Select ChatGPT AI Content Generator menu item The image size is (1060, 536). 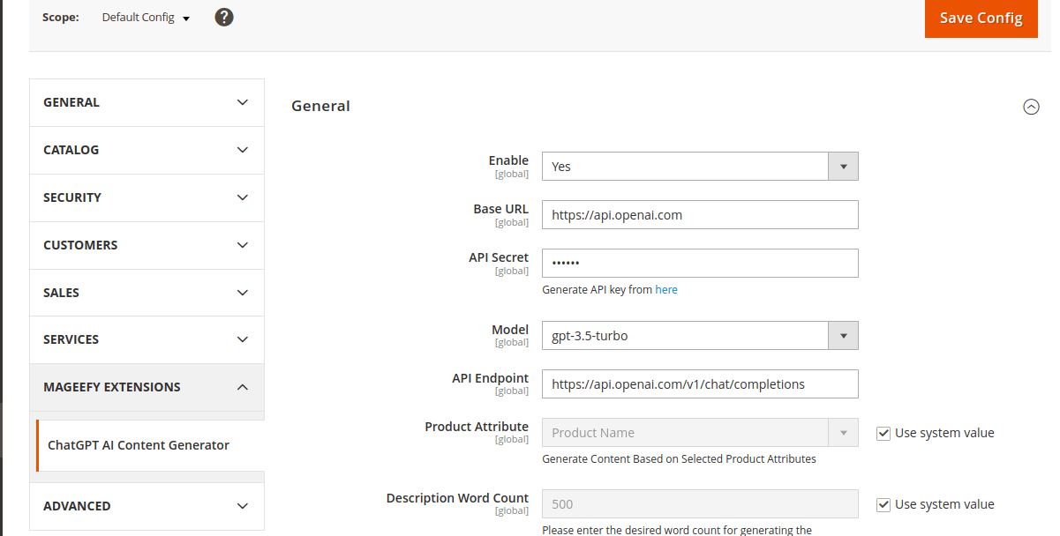(x=139, y=445)
